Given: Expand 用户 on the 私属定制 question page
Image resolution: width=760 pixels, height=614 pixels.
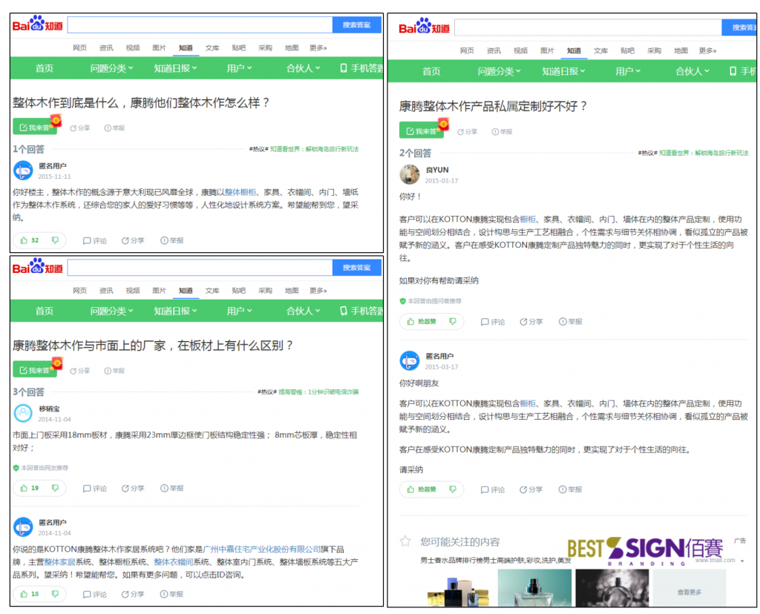Looking at the screenshot, I should (628, 72).
